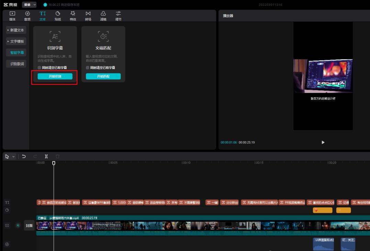Switch to the 文本 text tab
This screenshot has height=251, width=370.
(43, 16)
